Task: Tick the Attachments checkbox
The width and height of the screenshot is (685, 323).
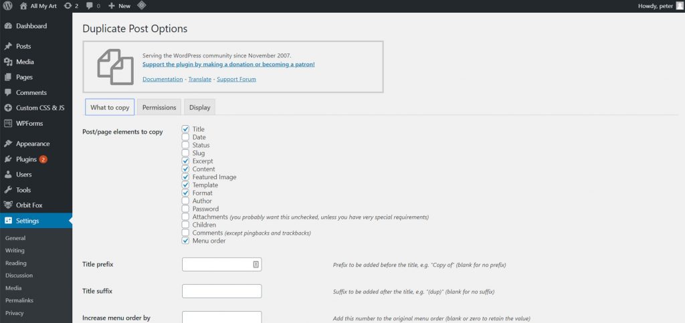Action: coord(186,217)
